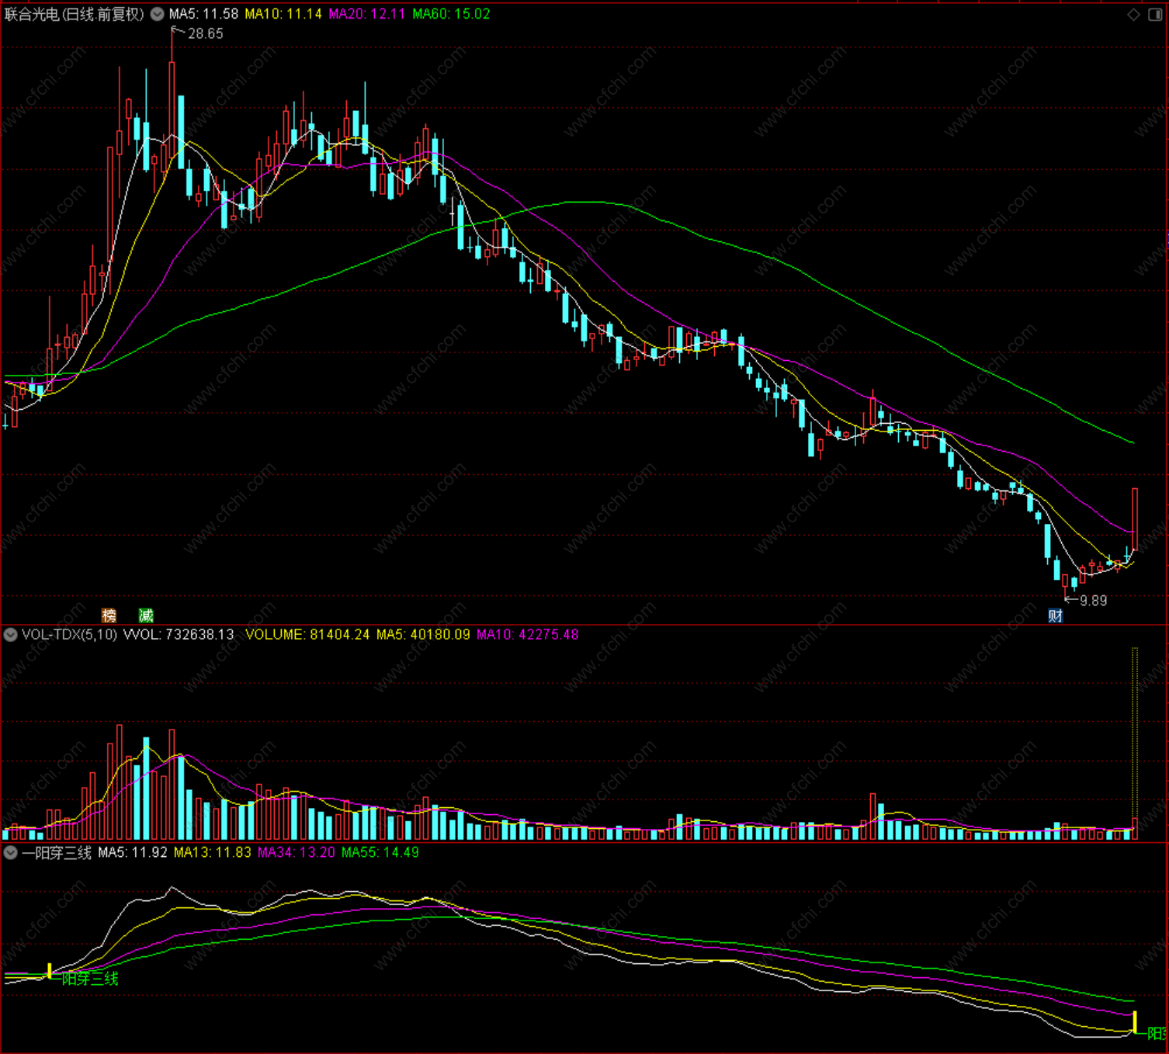Click the yellow signal bar at right of bottom panel
Viewport: 1169px width, 1054px height.
[x=1135, y=1021]
